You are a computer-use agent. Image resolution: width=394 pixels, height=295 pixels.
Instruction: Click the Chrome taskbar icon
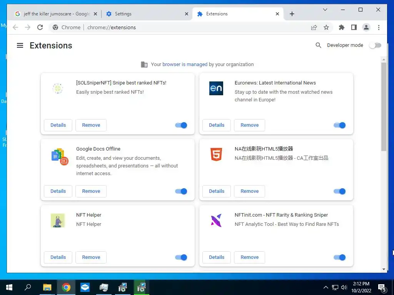66,287
